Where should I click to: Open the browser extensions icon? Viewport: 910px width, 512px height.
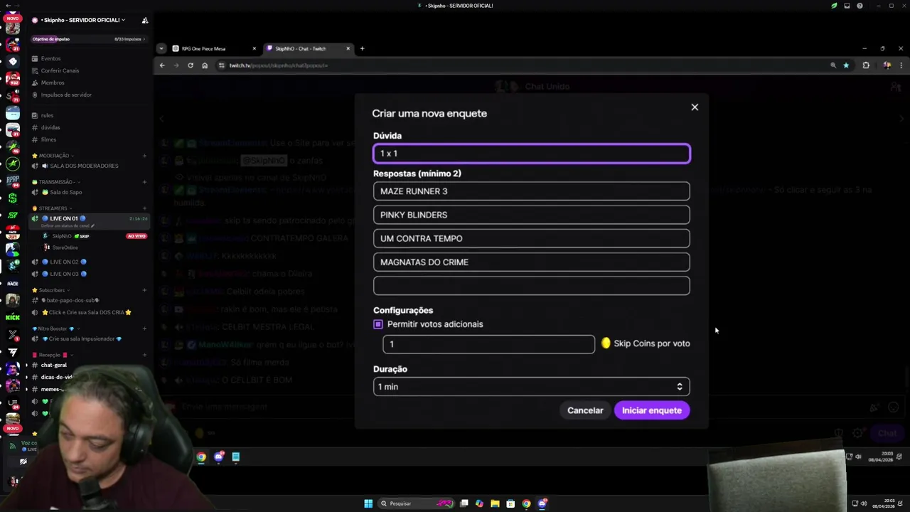click(866, 65)
